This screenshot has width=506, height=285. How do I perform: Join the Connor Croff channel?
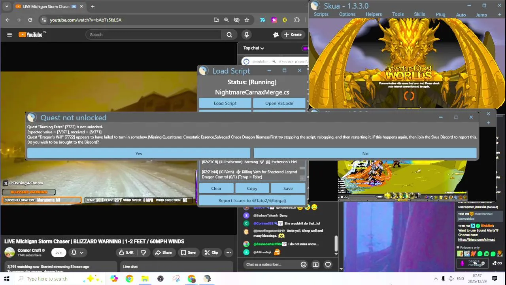(x=59, y=253)
